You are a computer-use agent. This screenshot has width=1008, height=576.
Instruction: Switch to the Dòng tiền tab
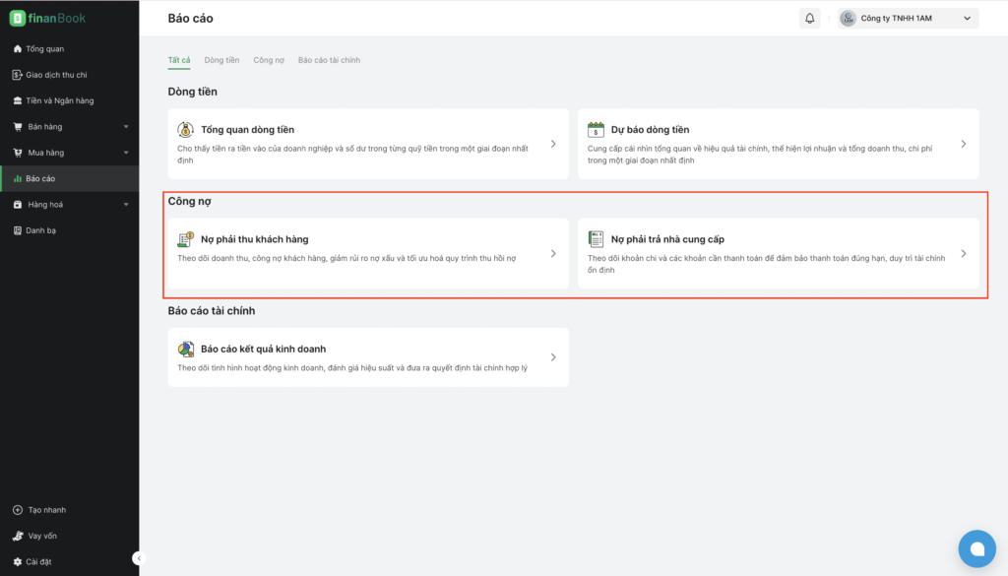[x=221, y=60]
